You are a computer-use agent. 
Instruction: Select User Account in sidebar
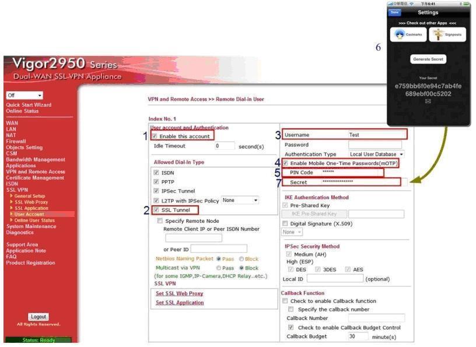point(29,214)
